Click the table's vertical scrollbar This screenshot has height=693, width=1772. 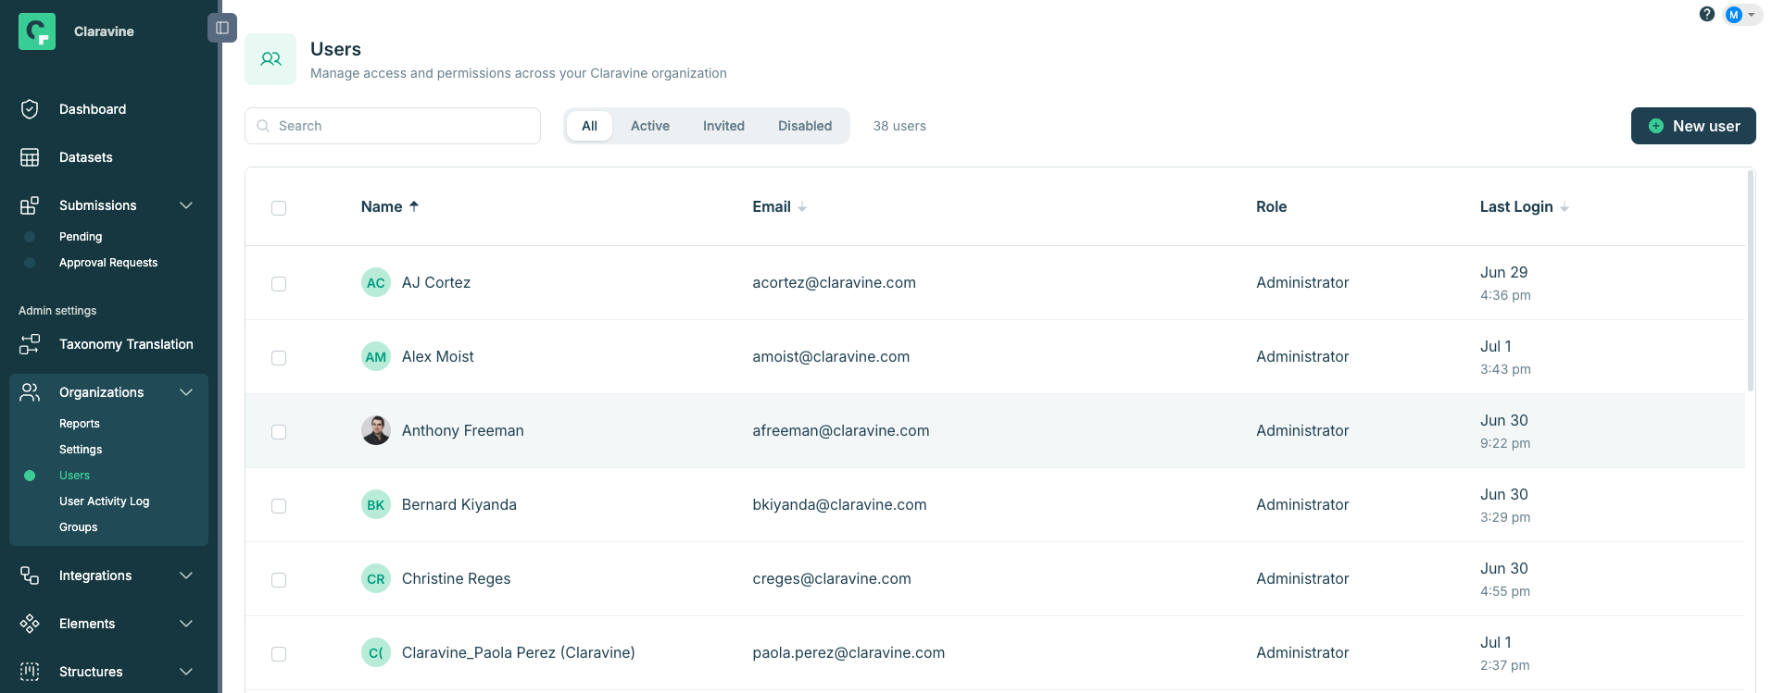coord(1750,280)
